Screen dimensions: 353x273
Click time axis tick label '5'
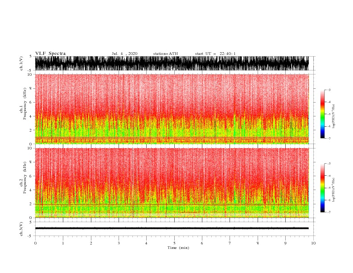pos(174,243)
